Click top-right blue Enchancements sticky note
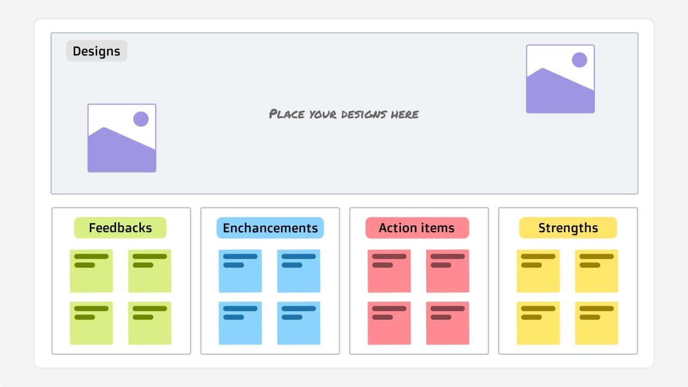688x387 pixels. point(299,271)
